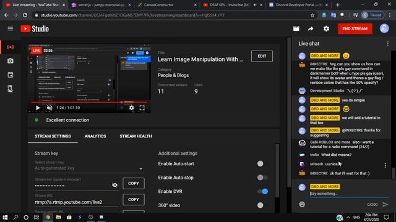Screen dimensions: 396x222
Task: Switch to the Discord Developer Portal tab
Action: click(x=298, y=5)
